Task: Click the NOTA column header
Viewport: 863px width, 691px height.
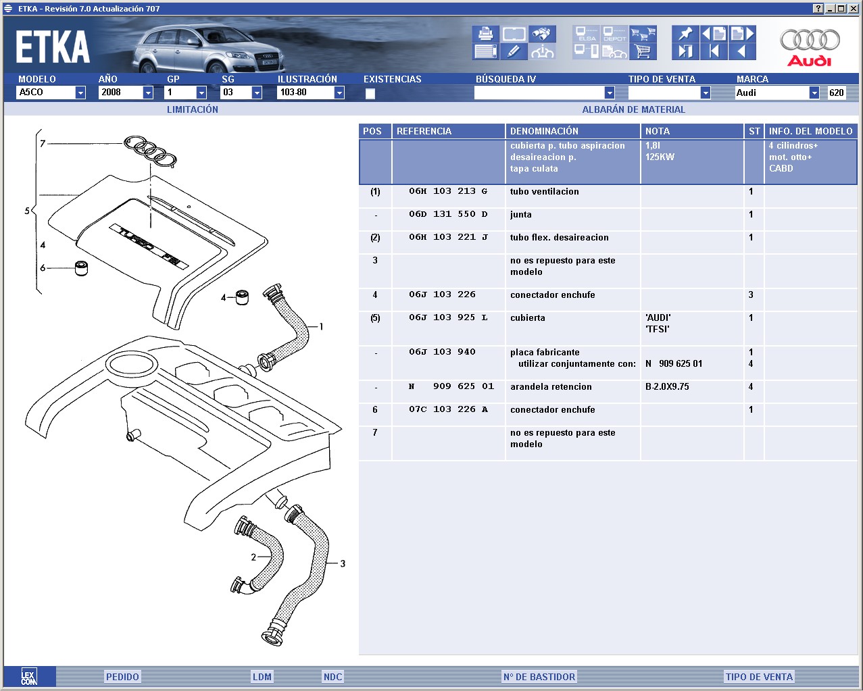Action: (692, 131)
